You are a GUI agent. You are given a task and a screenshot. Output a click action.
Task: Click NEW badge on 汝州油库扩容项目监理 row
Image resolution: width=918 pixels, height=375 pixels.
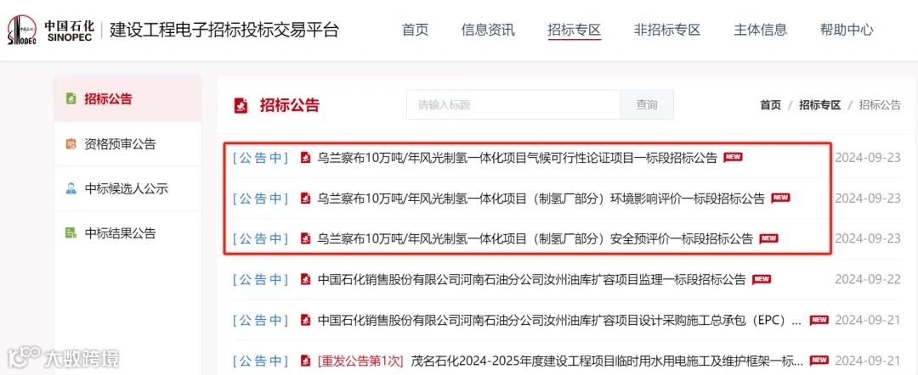[x=762, y=279]
